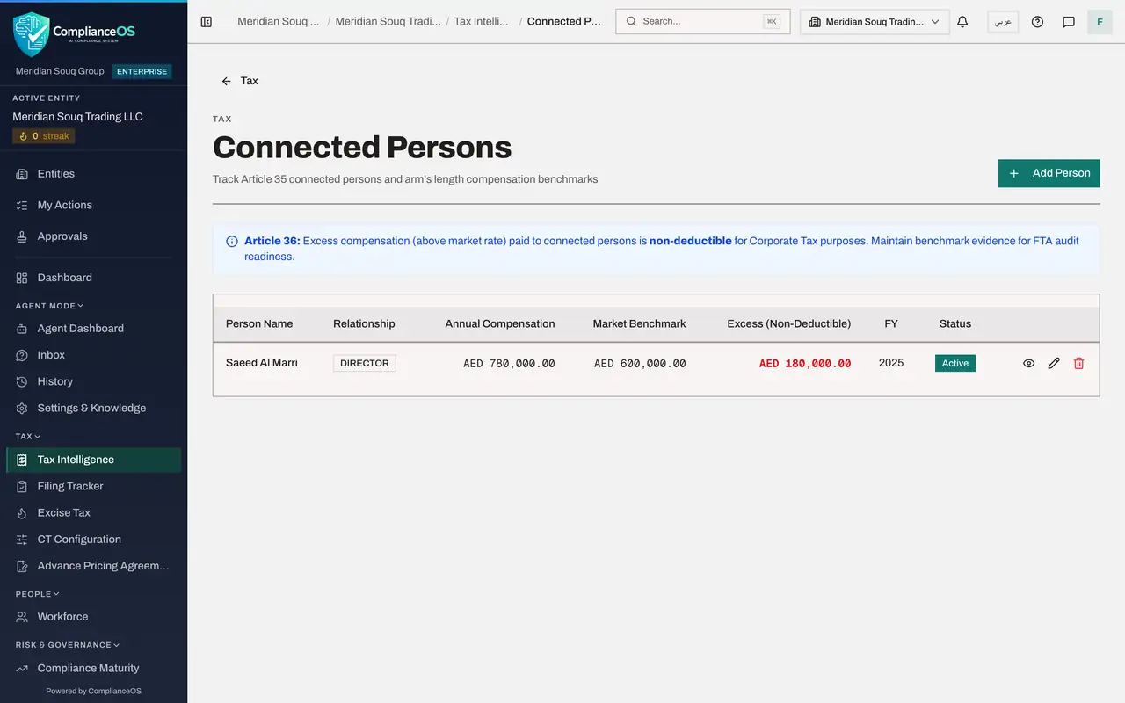Image resolution: width=1125 pixels, height=703 pixels.
Task: Open Workforce page
Action: [93, 617]
